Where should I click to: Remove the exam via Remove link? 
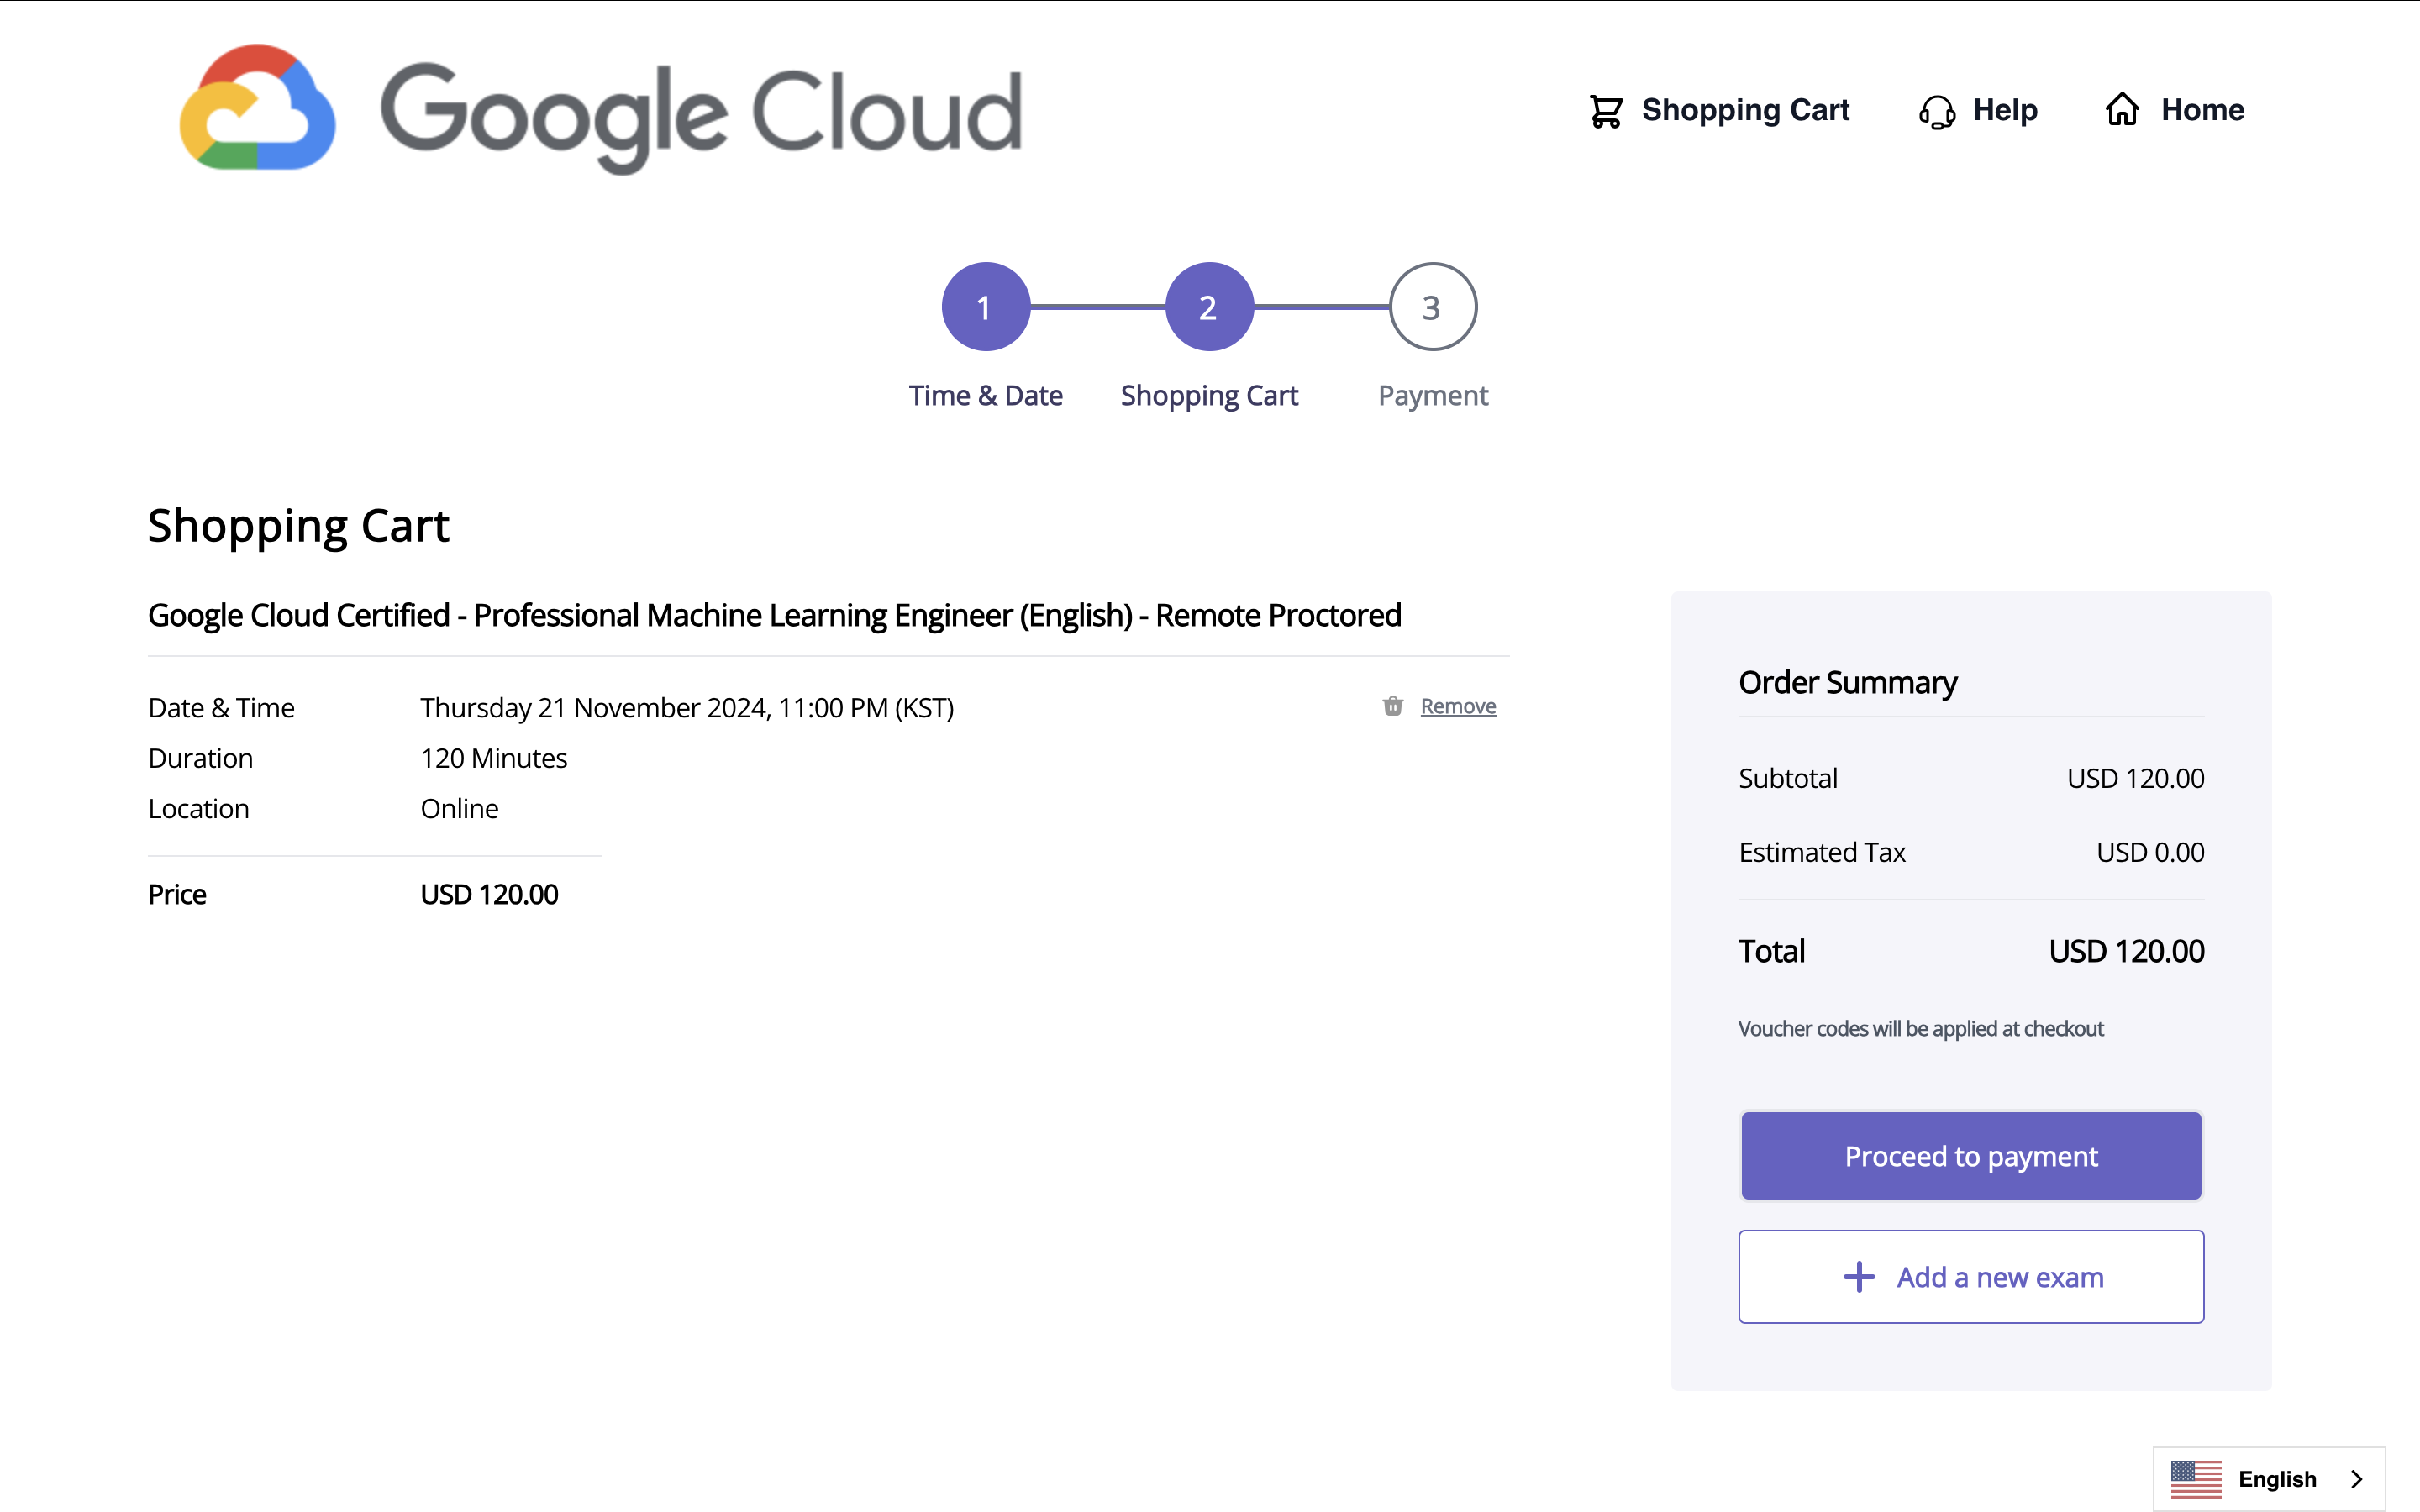pos(1457,706)
